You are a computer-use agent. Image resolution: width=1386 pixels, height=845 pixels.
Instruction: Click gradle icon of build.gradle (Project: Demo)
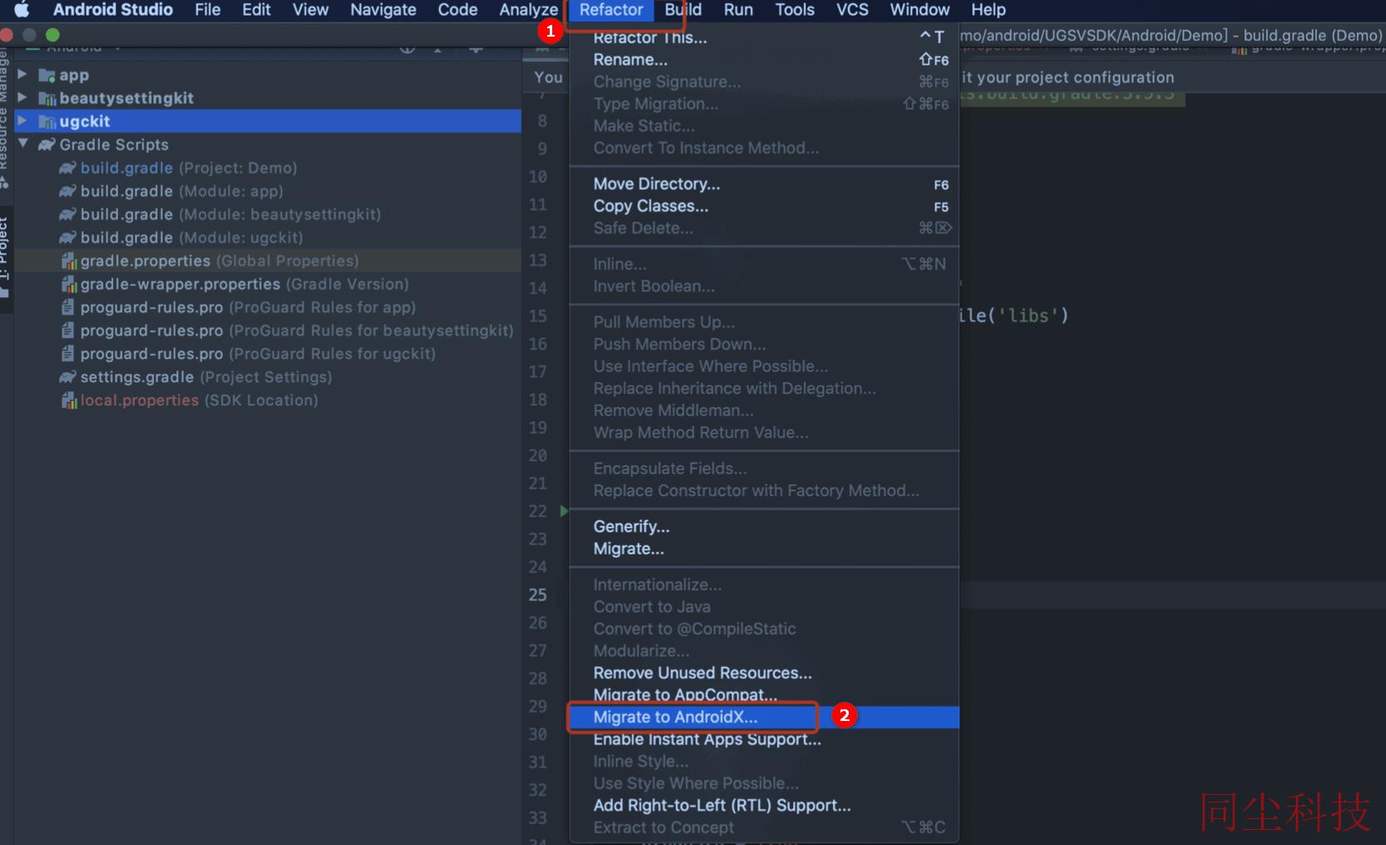coord(67,168)
